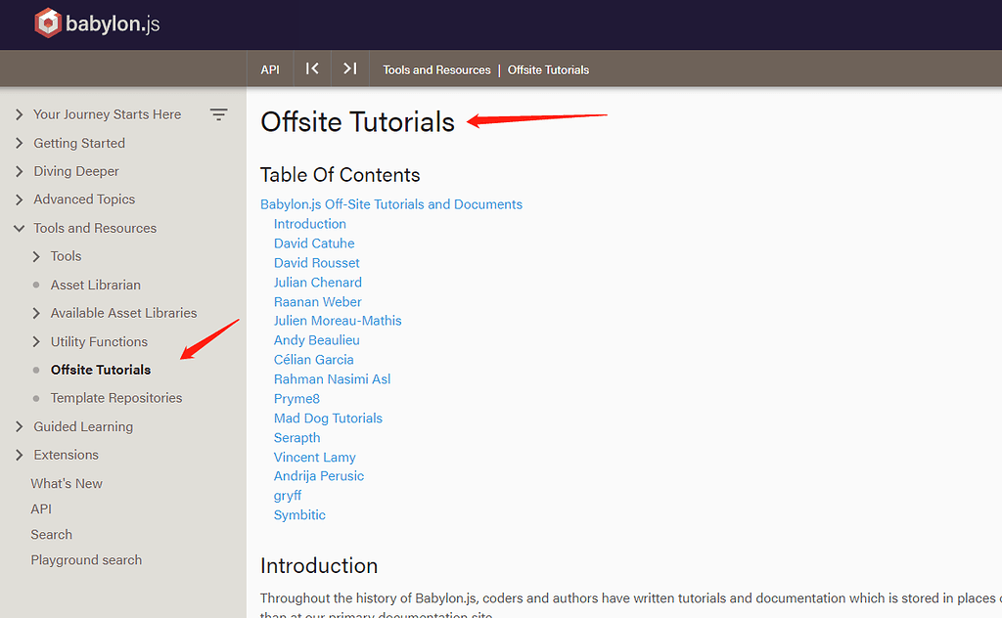
Task: Select What's New in the sidebar
Action: [67, 483]
